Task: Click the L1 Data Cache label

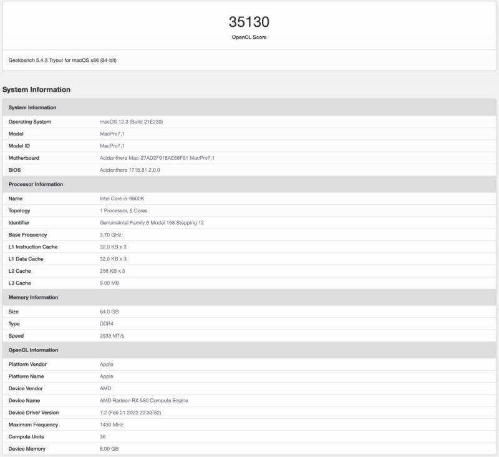Action: 26,259
